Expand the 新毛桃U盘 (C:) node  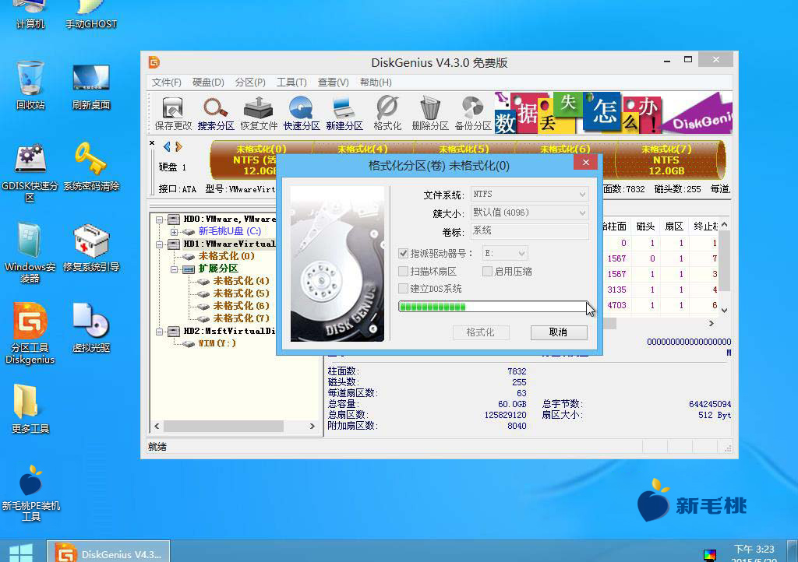[x=174, y=232]
